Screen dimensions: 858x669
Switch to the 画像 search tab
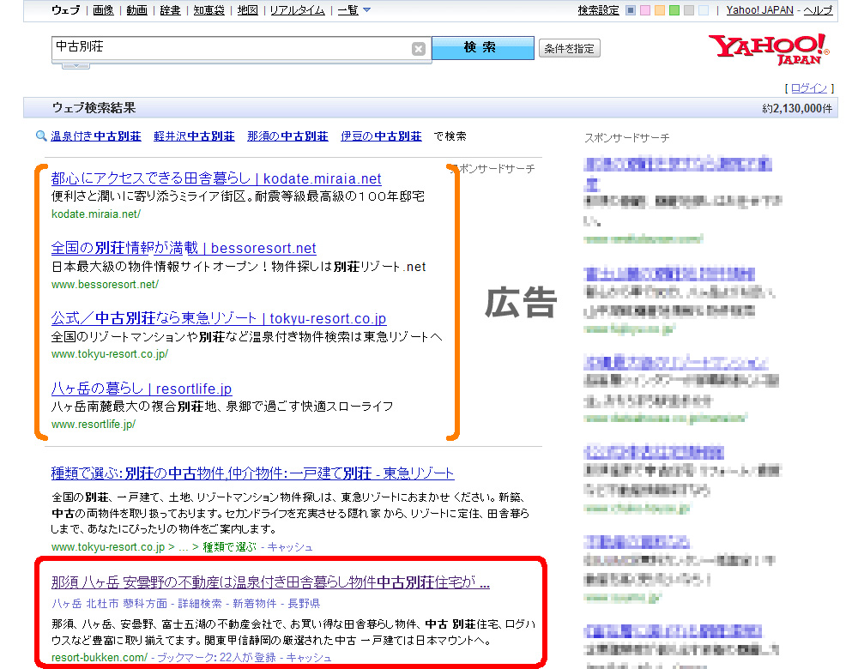[x=104, y=9]
